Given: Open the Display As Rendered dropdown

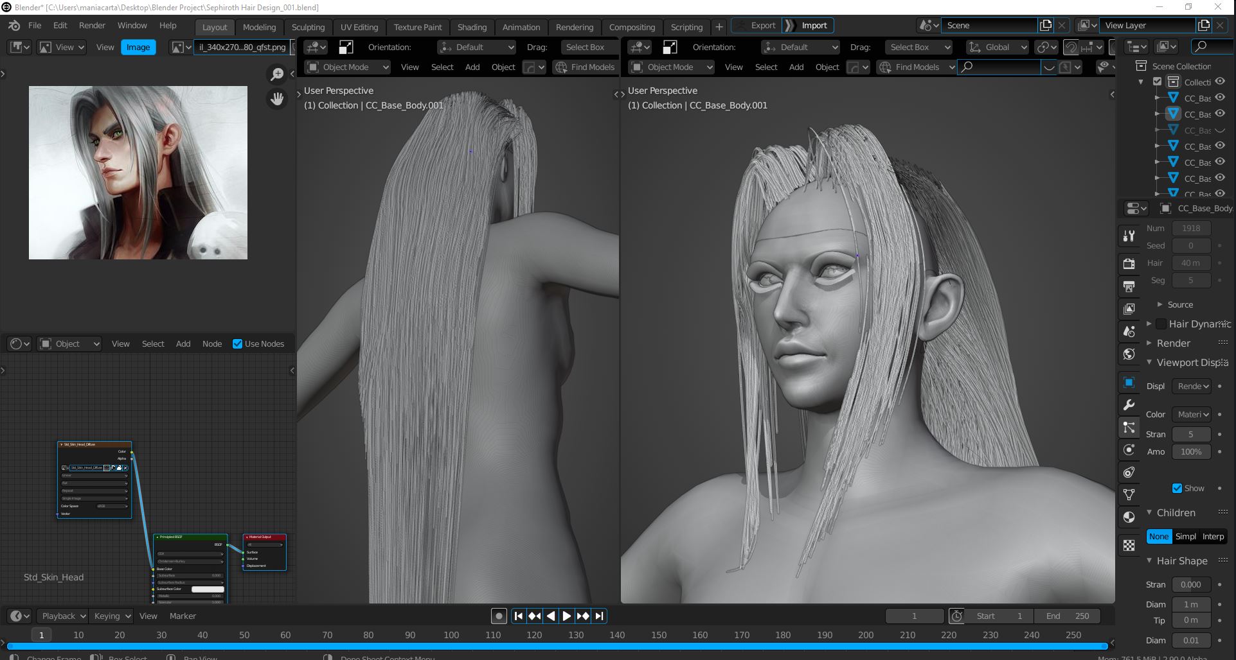Looking at the screenshot, I should coord(1192,386).
